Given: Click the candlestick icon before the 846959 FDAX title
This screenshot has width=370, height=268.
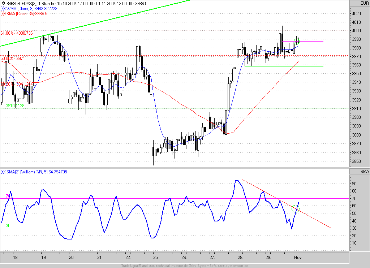Looking at the screenshot, I should click(x=3, y=3).
